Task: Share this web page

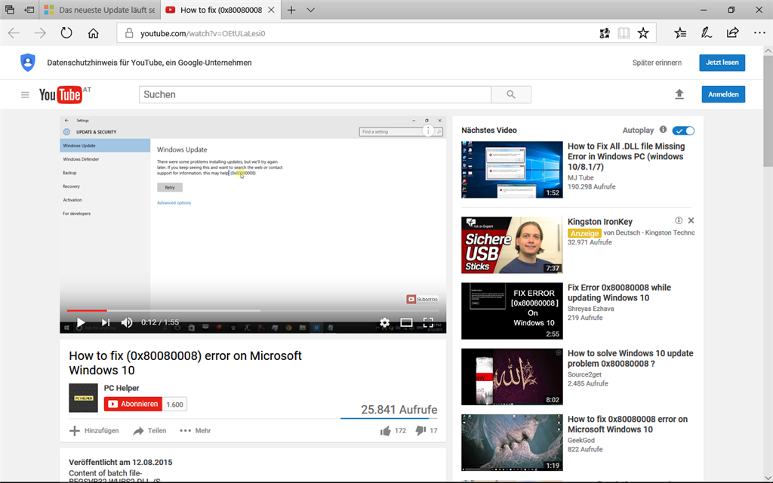Action: (x=732, y=33)
